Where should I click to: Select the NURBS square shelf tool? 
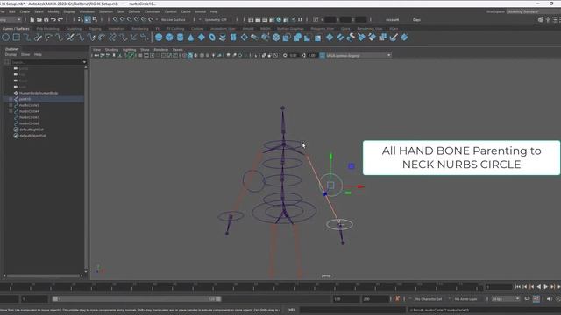pyautogui.click(x=17, y=37)
